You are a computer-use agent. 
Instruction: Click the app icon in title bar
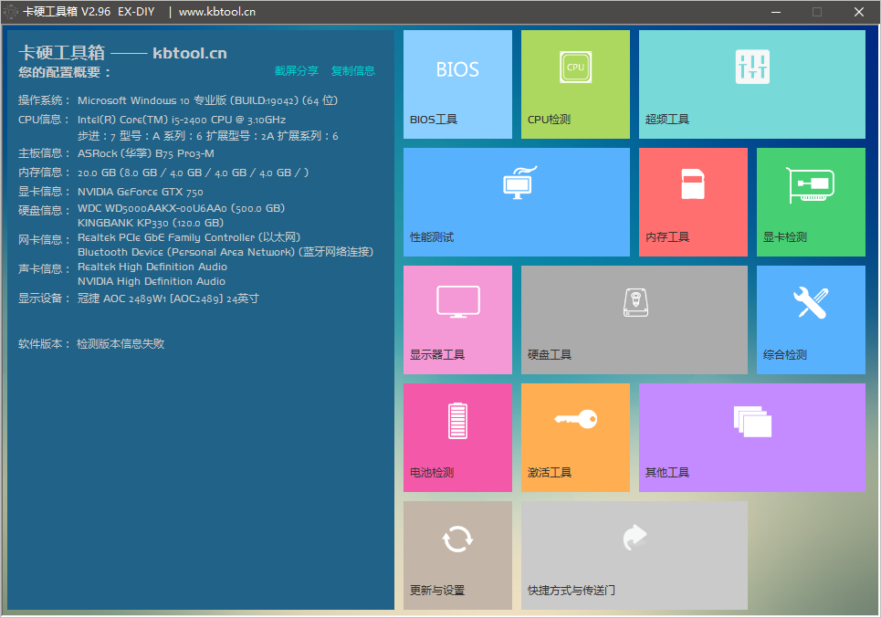10,12
